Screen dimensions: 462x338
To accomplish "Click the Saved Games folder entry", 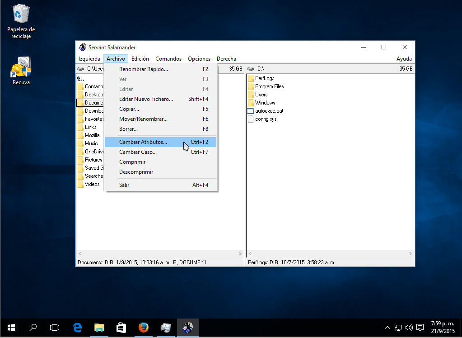I will (x=90, y=168).
